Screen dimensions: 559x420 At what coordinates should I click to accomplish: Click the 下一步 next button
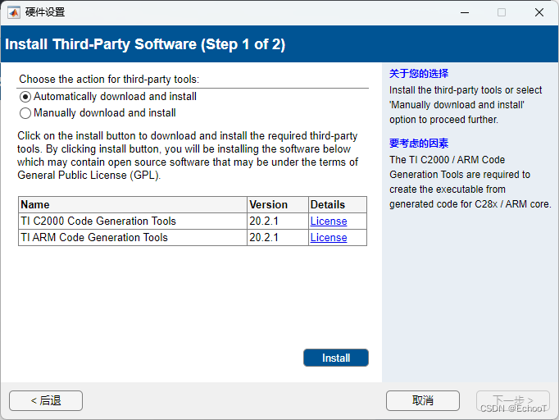pyautogui.click(x=513, y=400)
